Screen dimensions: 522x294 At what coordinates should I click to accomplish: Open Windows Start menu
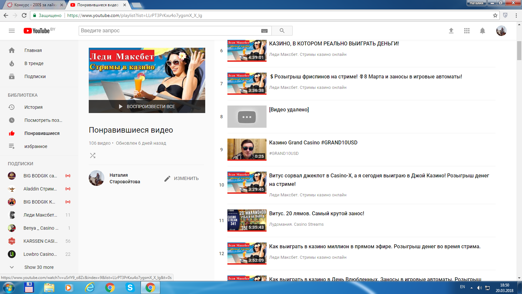tap(9, 288)
